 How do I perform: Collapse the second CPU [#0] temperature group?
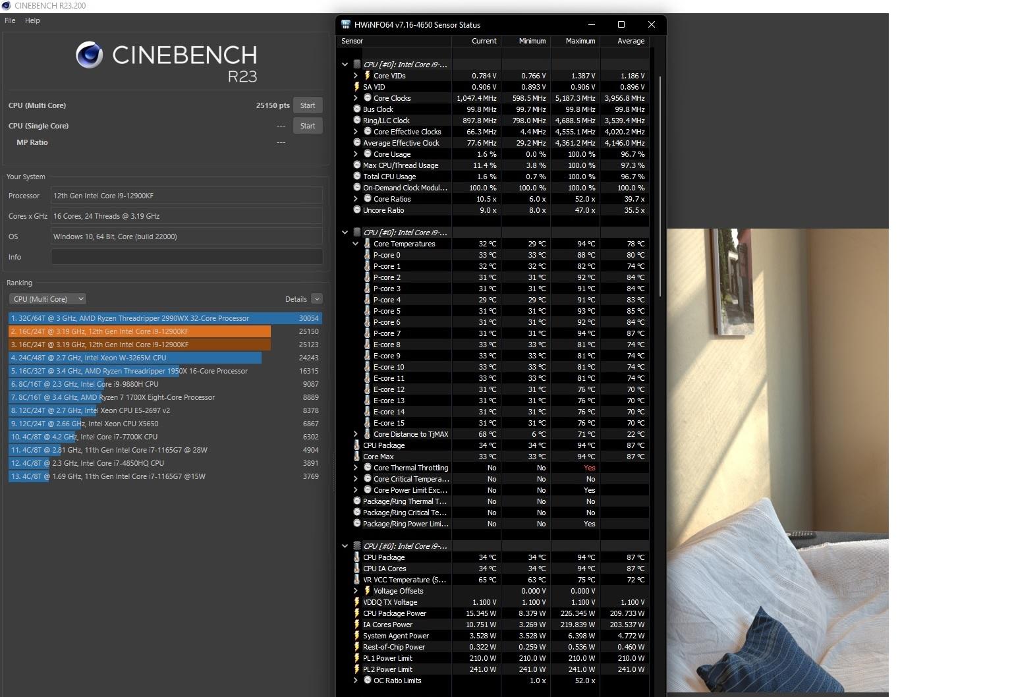[x=345, y=233]
